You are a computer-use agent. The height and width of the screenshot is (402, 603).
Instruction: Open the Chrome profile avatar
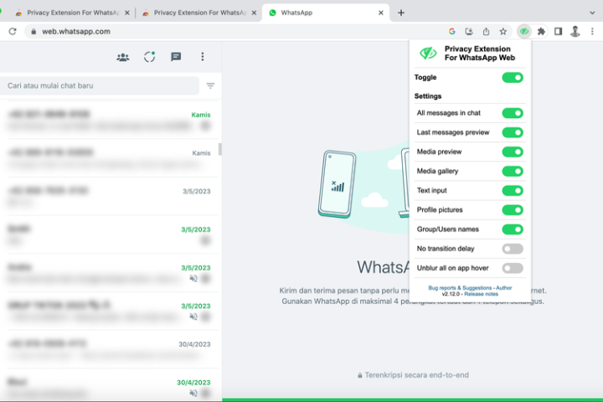[x=575, y=32]
